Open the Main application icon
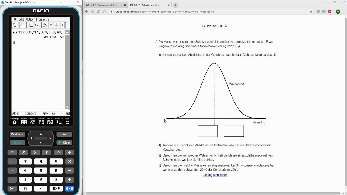 [33, 122]
